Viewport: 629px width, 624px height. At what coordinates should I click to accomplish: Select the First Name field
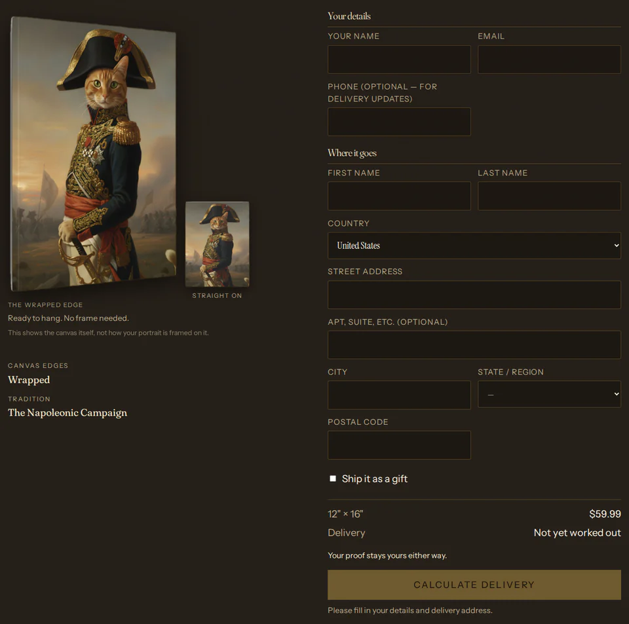(x=399, y=196)
